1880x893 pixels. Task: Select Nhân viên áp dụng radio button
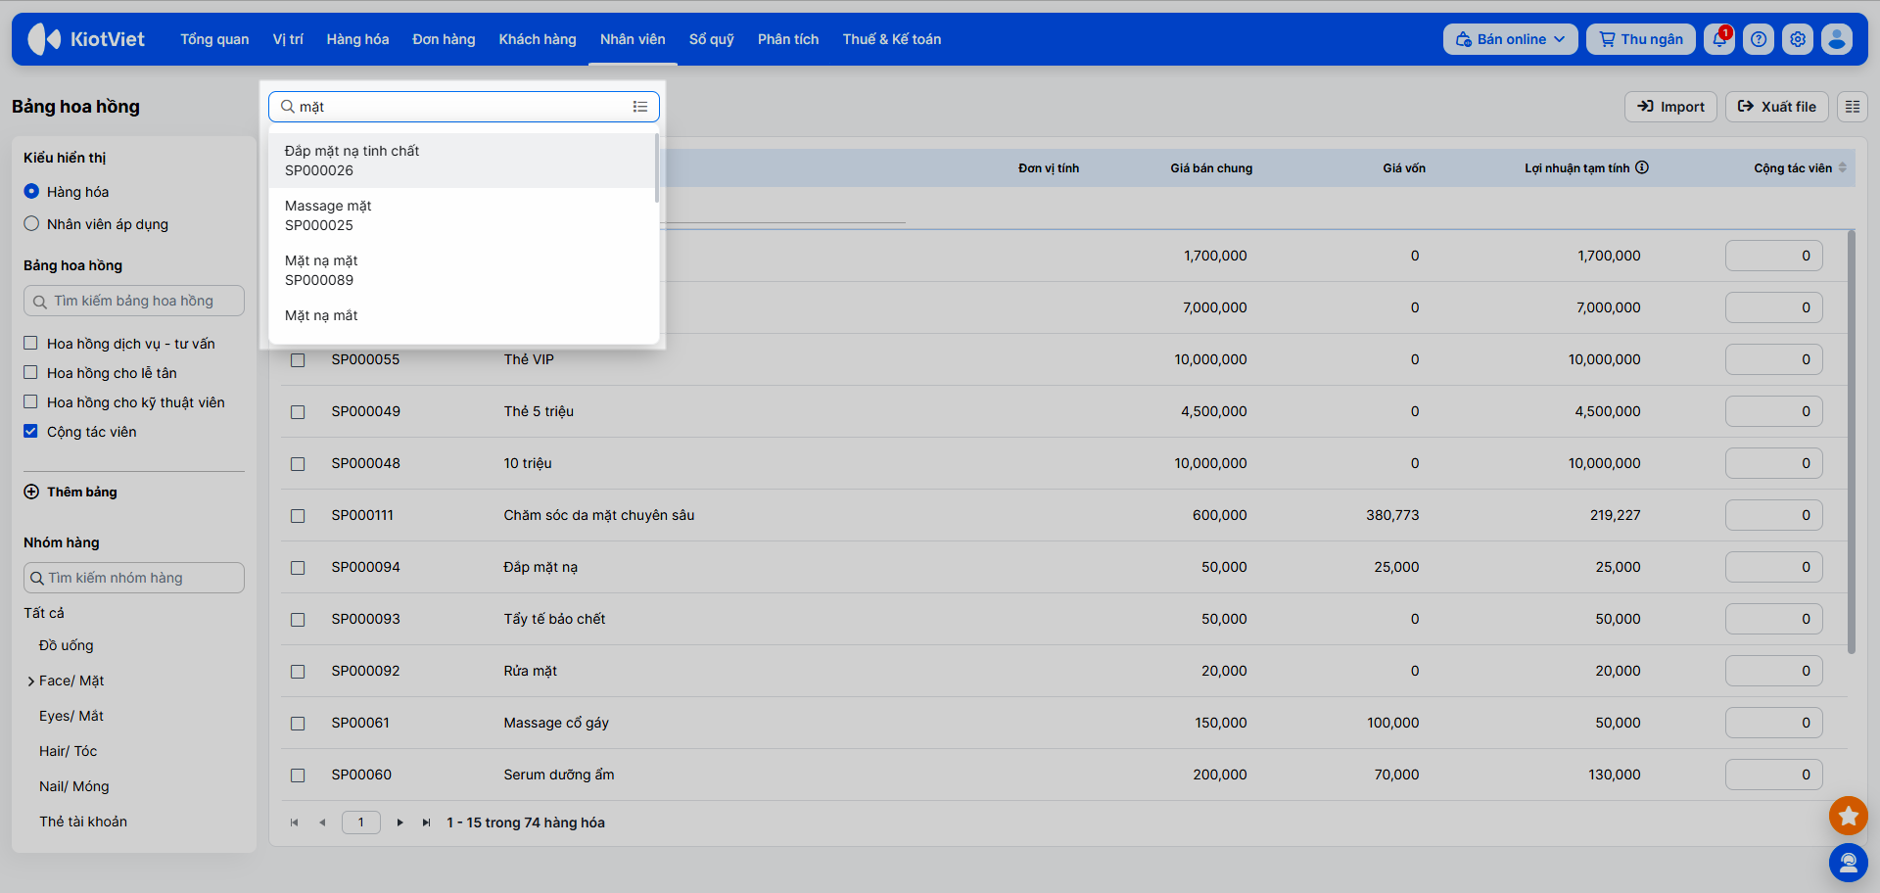(x=31, y=223)
